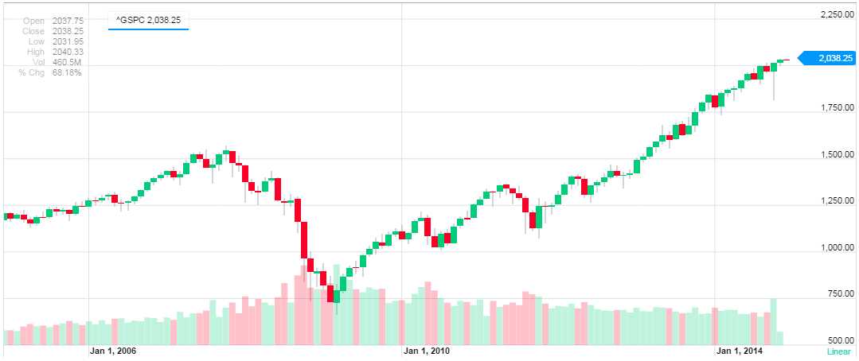The height and width of the screenshot is (361, 859).
Task: Click the Close value 2038.25
Action: (x=65, y=31)
